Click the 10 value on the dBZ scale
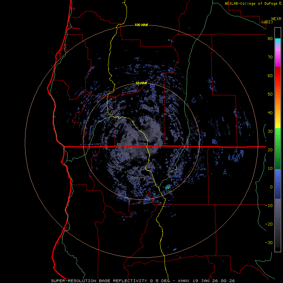 [x=270, y=169]
